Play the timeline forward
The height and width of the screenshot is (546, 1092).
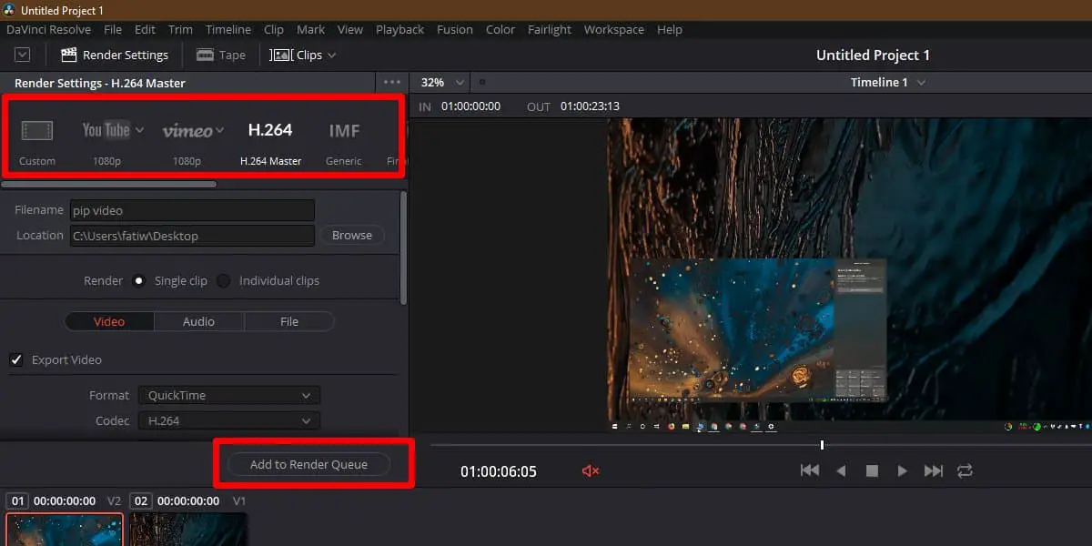point(902,470)
